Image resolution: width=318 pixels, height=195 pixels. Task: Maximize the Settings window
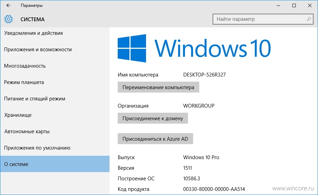[x=294, y=5]
